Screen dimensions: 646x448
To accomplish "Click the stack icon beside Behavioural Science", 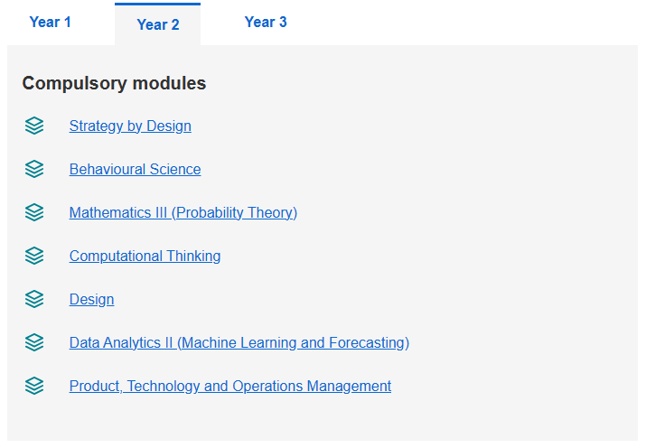I will tap(34, 169).
